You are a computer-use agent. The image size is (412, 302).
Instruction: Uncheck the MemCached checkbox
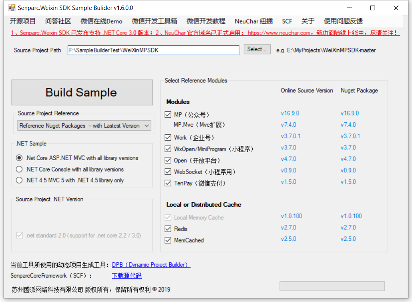[x=168, y=240]
